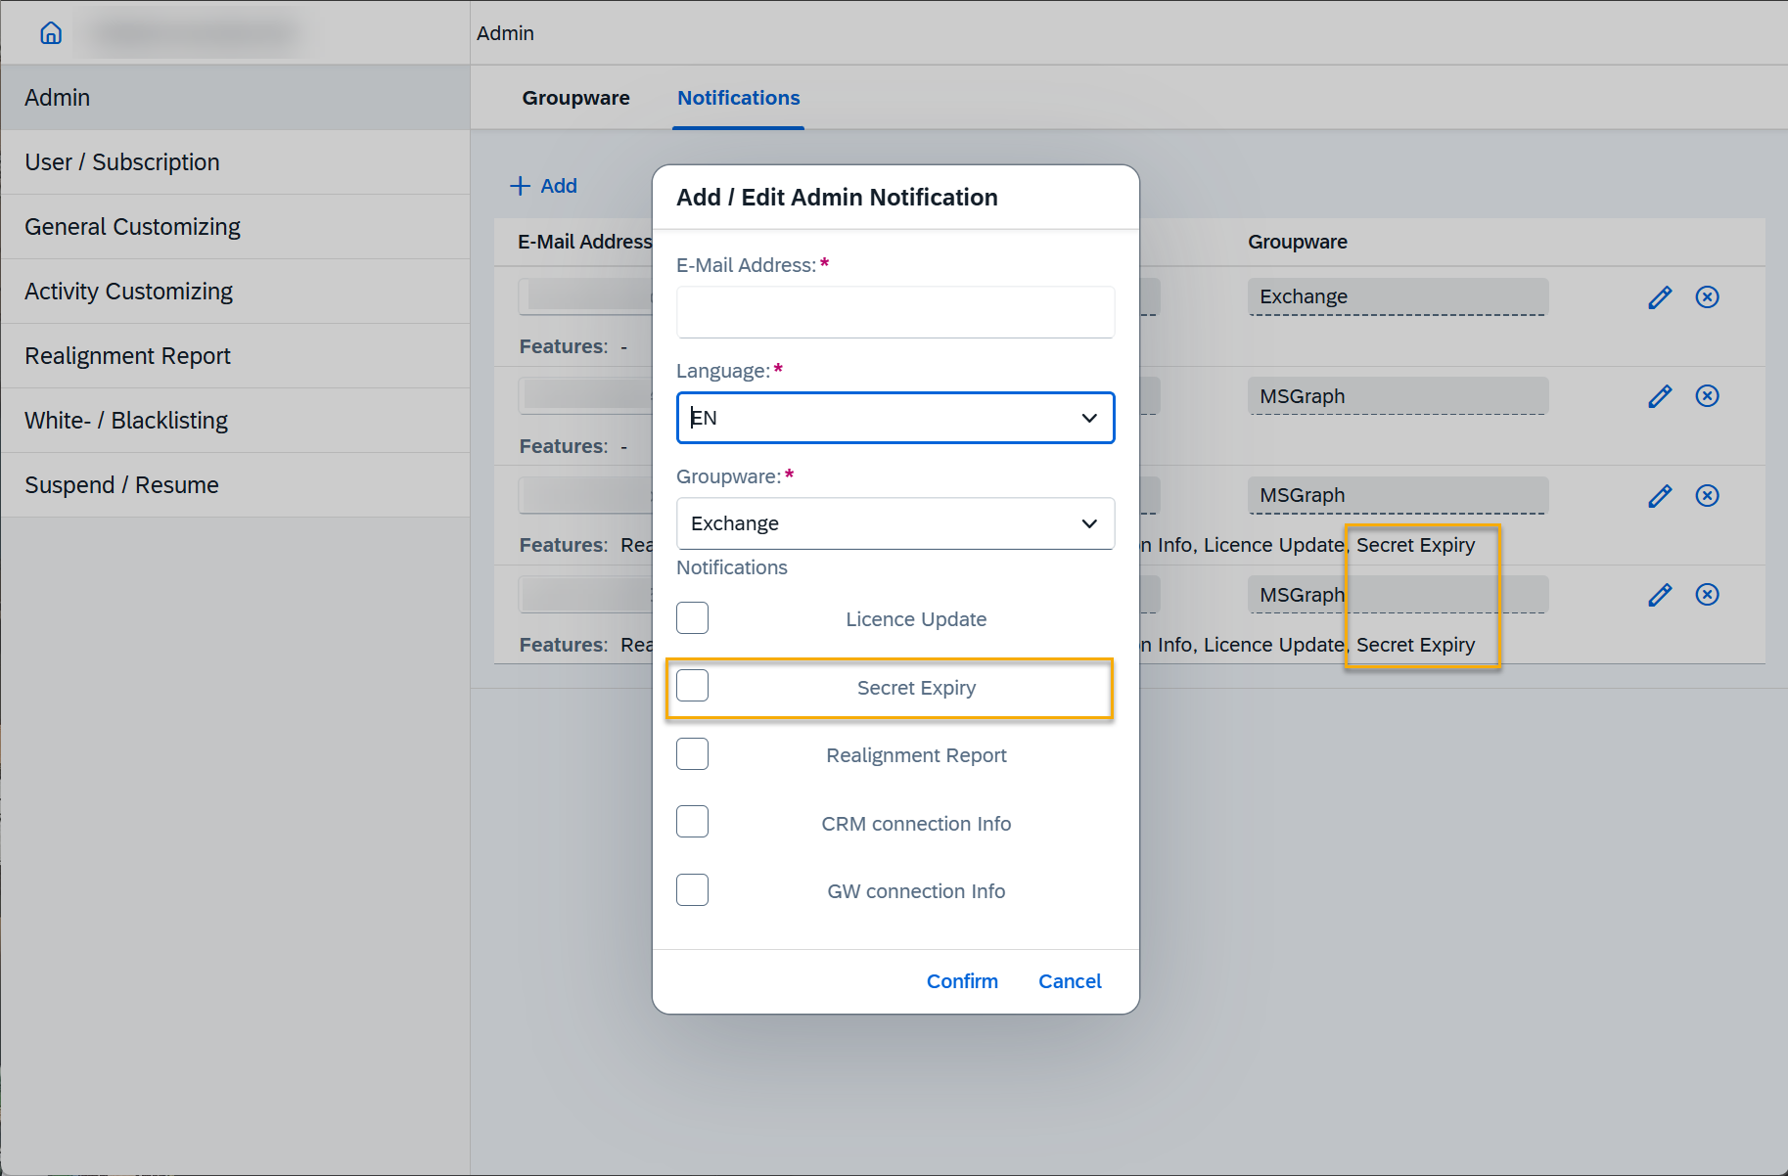Delete the last MSGraph notification row
The width and height of the screenshot is (1788, 1176).
[1707, 595]
